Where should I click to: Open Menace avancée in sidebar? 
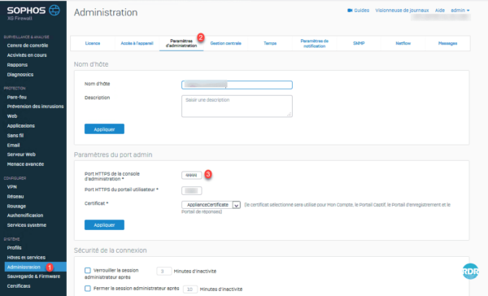click(x=25, y=164)
